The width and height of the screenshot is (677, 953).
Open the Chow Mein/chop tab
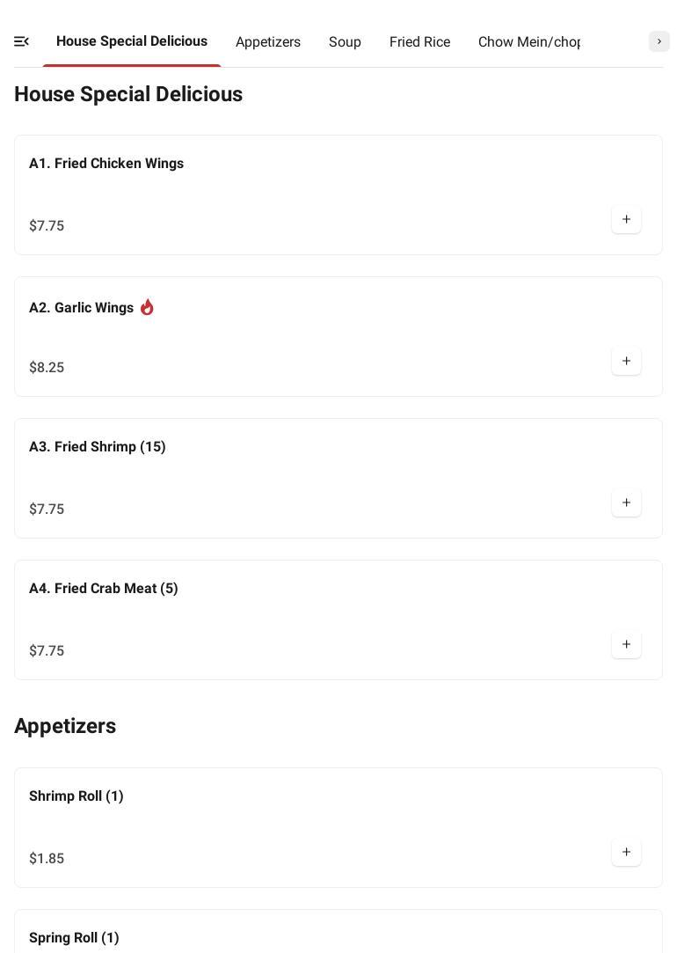(528, 42)
